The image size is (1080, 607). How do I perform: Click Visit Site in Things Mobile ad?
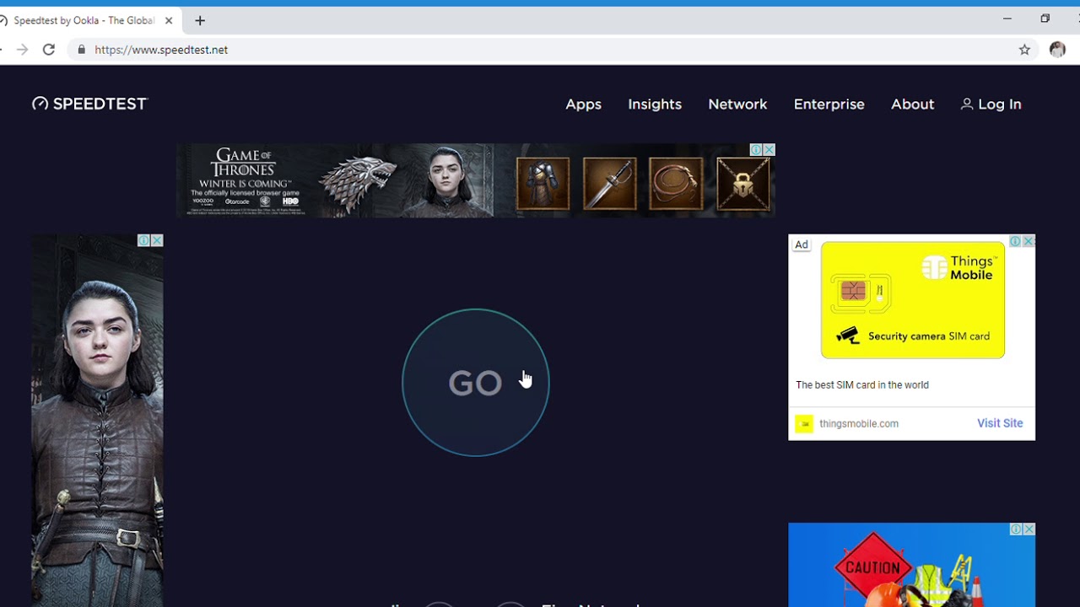pos(1000,423)
